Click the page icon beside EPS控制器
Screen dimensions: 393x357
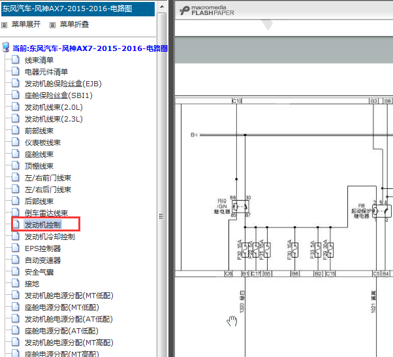[x=16, y=248]
